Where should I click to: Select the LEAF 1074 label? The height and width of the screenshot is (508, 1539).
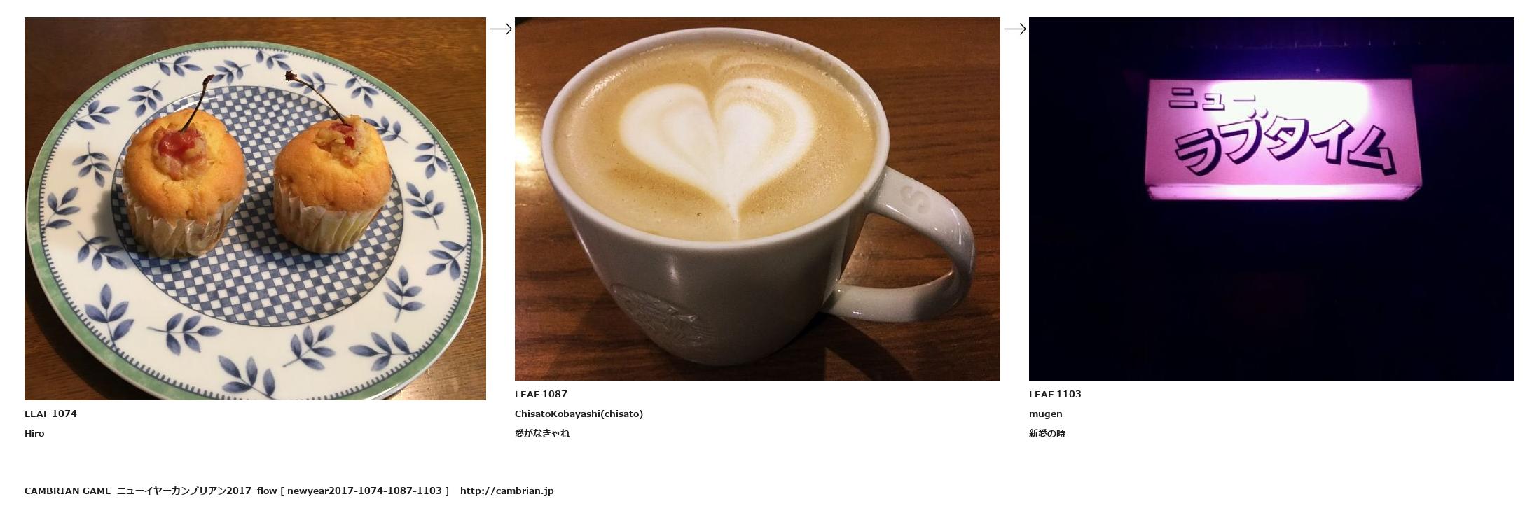coord(50,414)
